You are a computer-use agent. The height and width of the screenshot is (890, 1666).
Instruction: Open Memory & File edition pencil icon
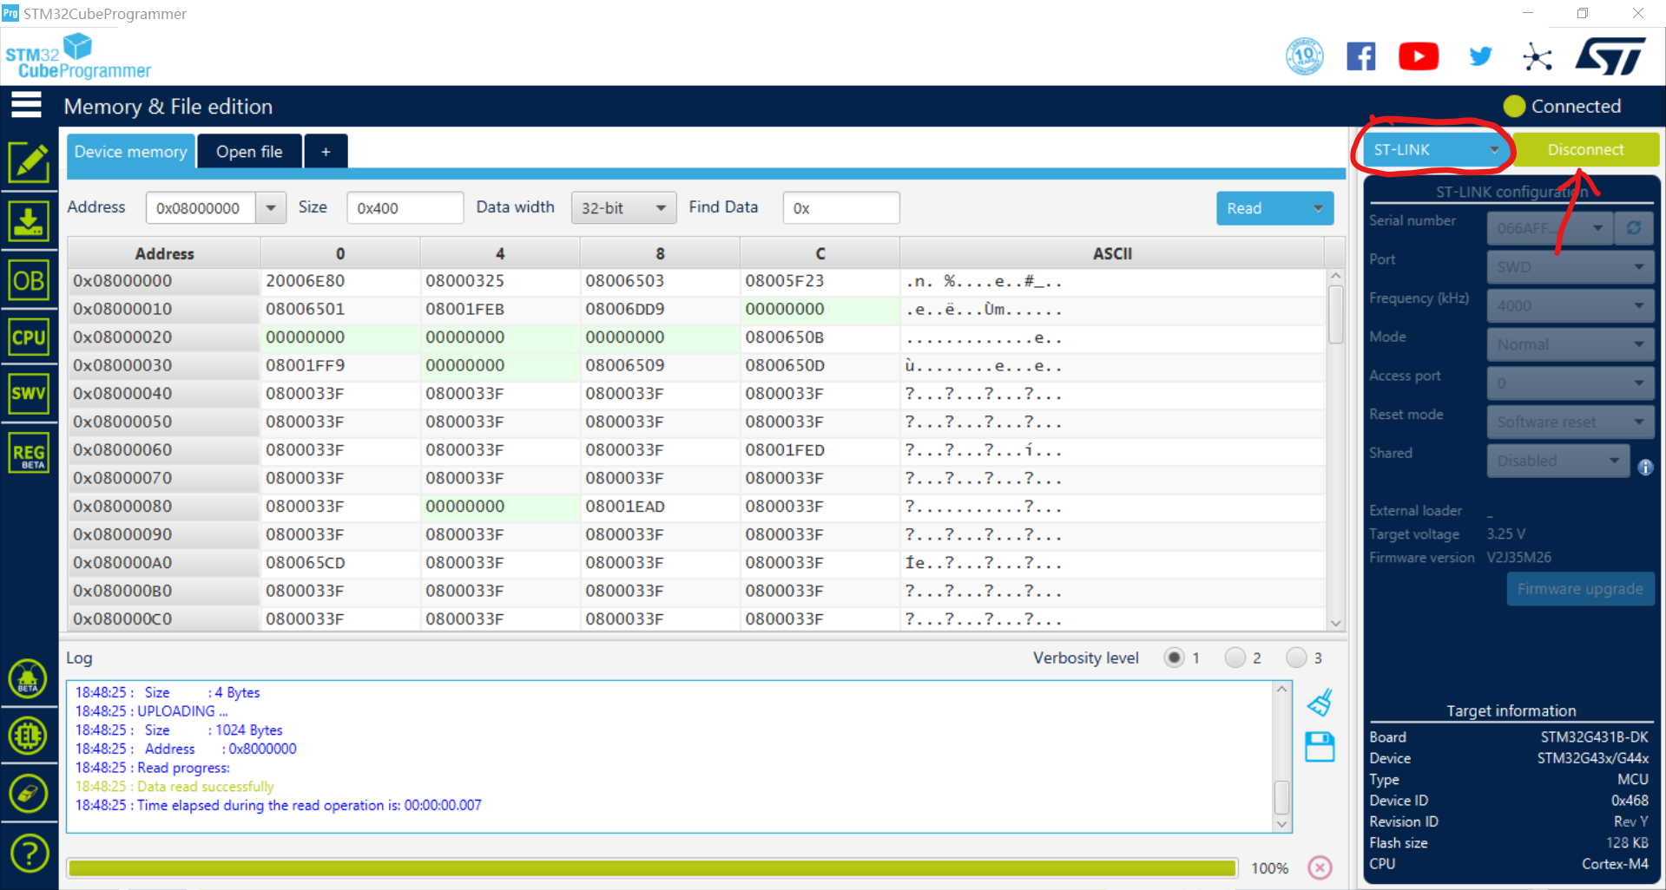(29, 162)
